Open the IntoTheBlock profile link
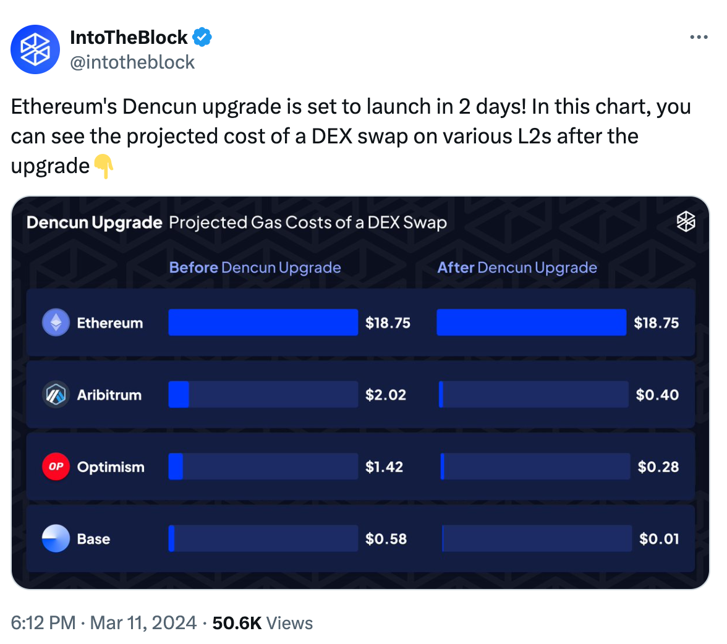The width and height of the screenshot is (727, 644). (129, 36)
